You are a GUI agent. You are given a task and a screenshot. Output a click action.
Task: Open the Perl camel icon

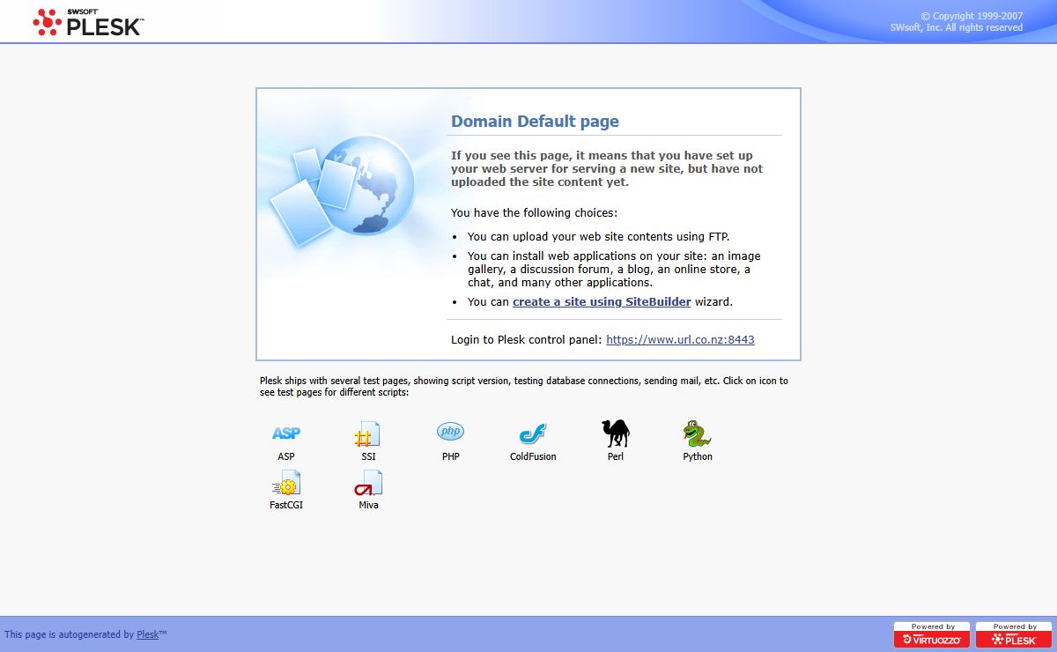(616, 433)
